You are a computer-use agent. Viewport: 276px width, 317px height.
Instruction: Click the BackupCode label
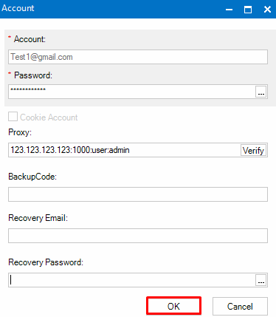[x=32, y=177]
